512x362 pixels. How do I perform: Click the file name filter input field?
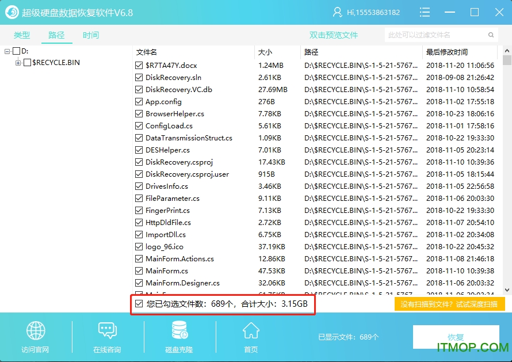433,35
